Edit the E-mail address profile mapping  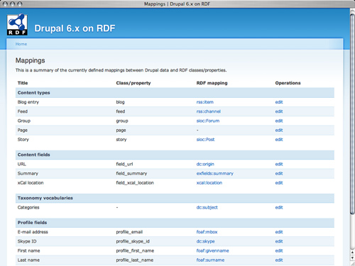point(279,232)
